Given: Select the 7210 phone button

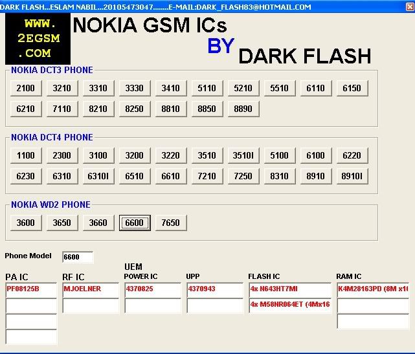Looking at the screenshot, I should (x=207, y=176).
